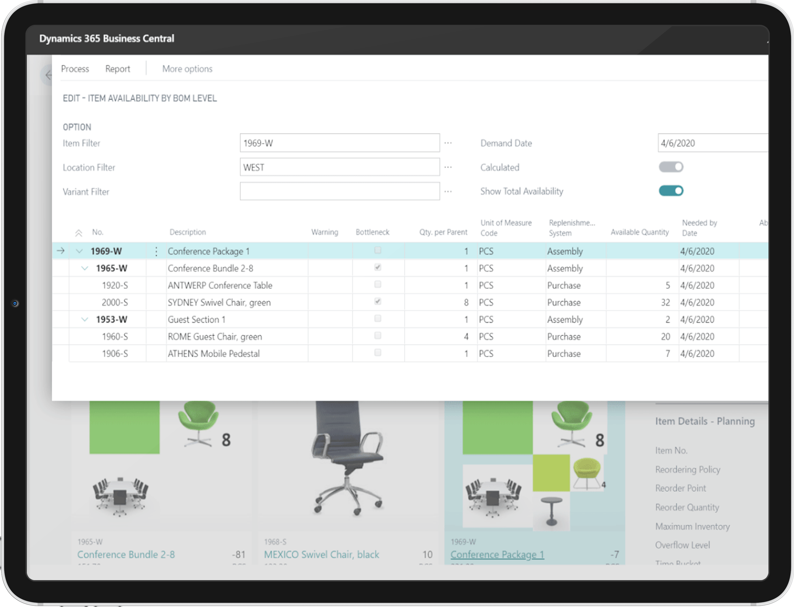The image size is (794, 607).
Task: Toggle Show Total Availability switch
Action: pos(671,191)
